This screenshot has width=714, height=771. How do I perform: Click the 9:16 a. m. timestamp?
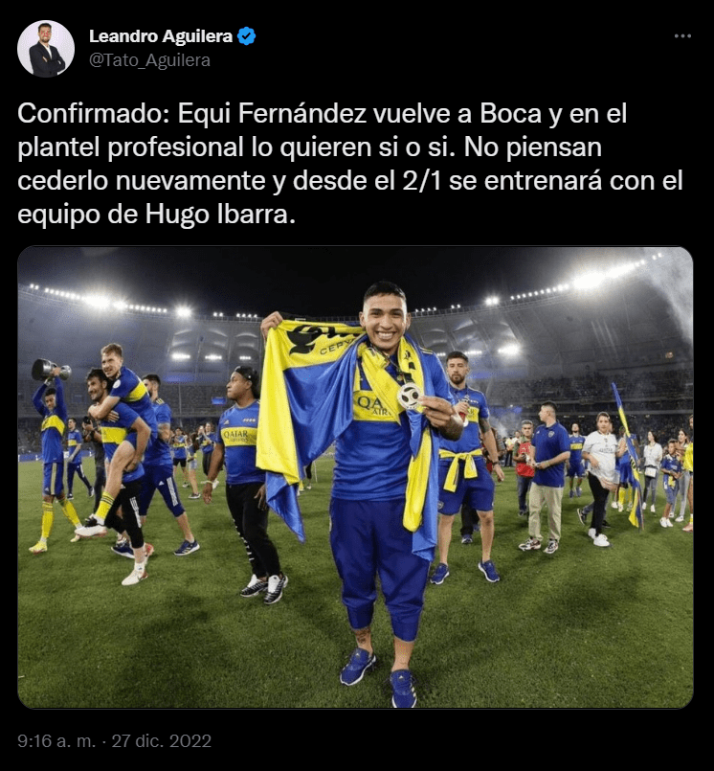[x=56, y=741]
